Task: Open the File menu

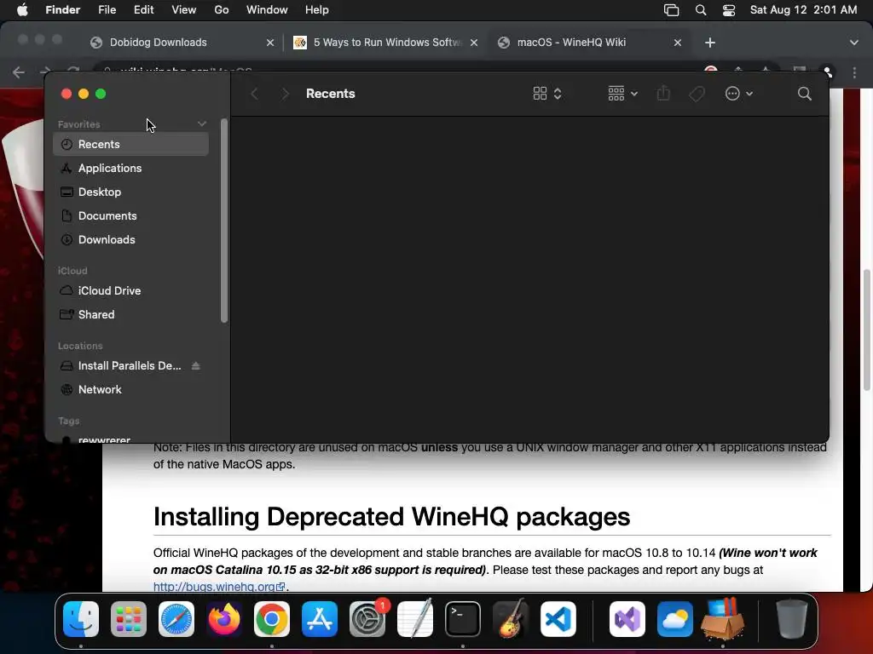Action: 107,10
